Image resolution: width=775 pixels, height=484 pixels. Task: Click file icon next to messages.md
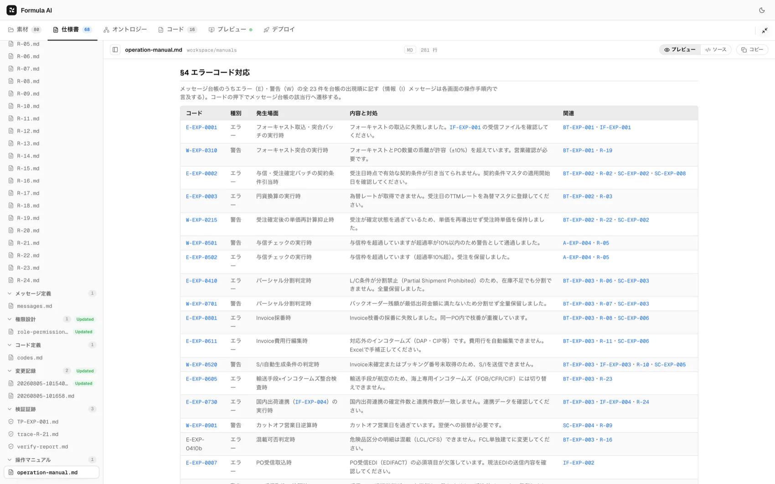[11, 306]
